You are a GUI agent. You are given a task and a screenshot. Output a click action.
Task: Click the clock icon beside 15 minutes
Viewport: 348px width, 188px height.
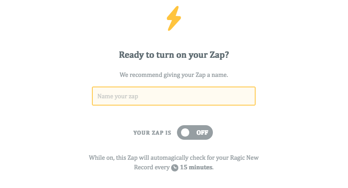[175, 168]
